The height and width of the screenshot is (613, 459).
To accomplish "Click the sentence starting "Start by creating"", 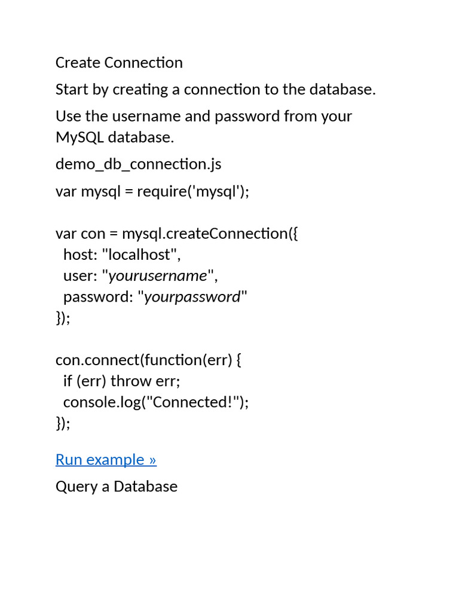I will [215, 90].
